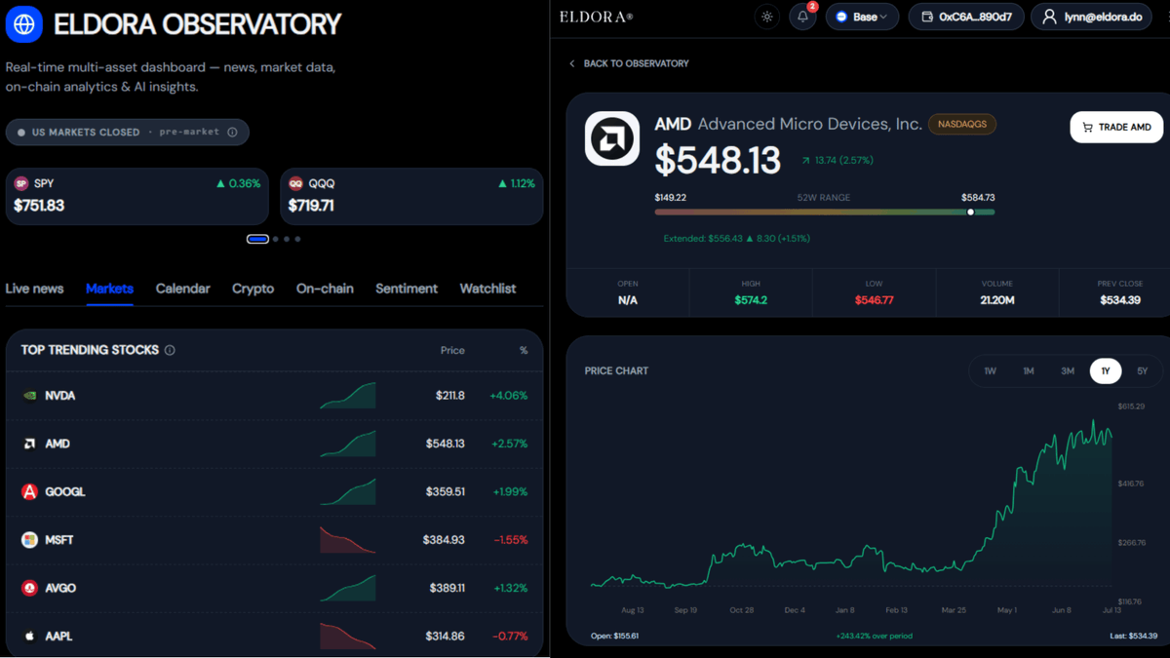Sort by the Price column header
Screen dimensions: 1170x658
click(x=452, y=350)
